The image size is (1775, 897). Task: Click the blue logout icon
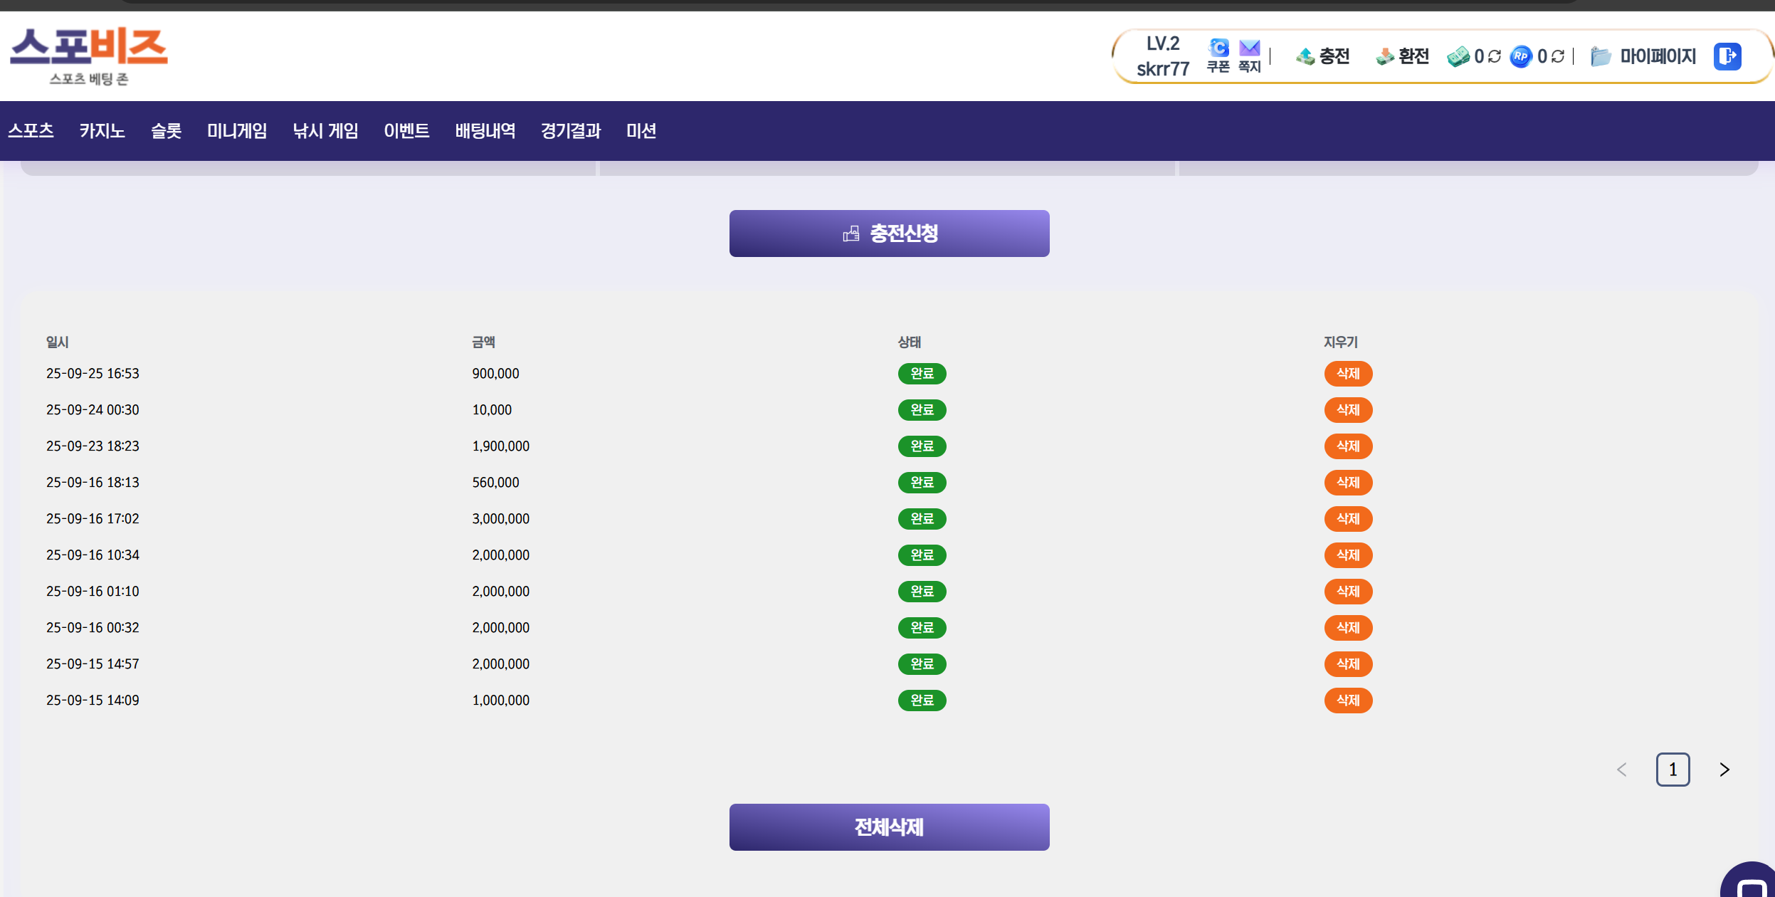pyautogui.click(x=1727, y=56)
